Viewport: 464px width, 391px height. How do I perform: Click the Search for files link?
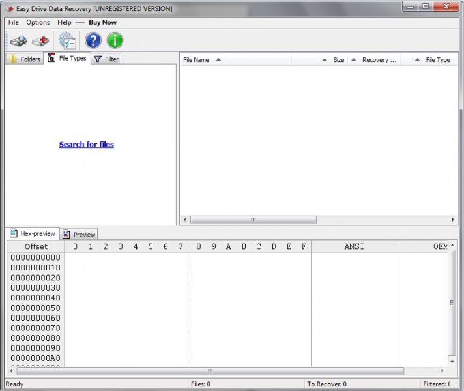click(87, 145)
